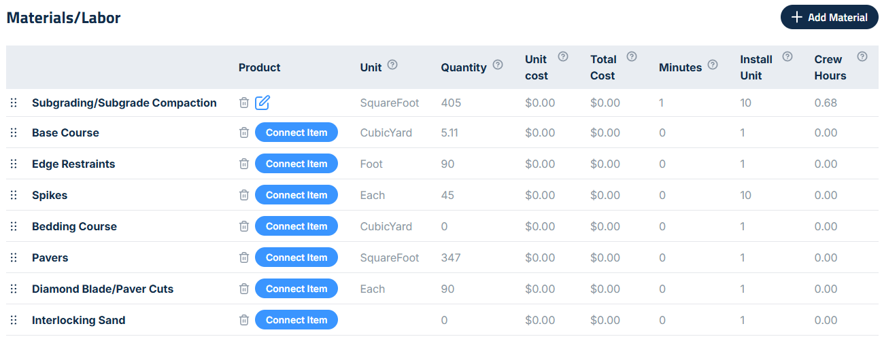882x341 pixels.
Task: Remove the Spikes material row
Action: tap(244, 195)
